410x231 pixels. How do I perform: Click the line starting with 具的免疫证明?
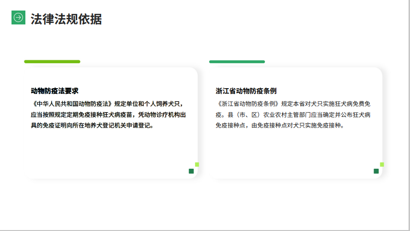[92, 126]
